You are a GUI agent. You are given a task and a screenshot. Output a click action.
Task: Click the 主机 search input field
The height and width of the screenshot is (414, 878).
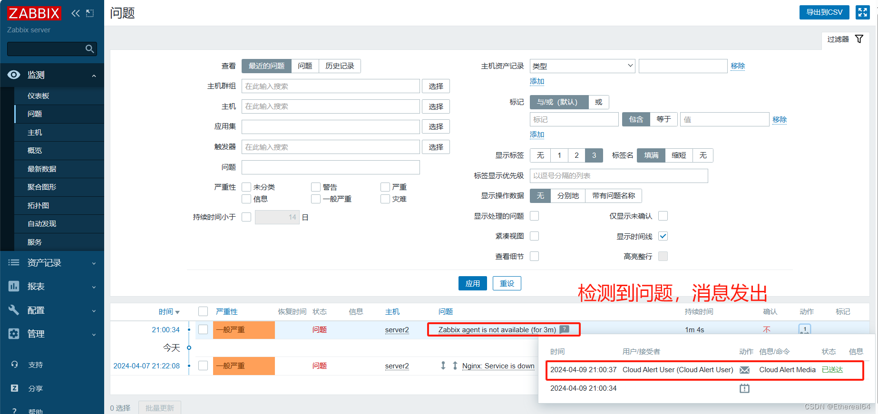tap(331, 106)
